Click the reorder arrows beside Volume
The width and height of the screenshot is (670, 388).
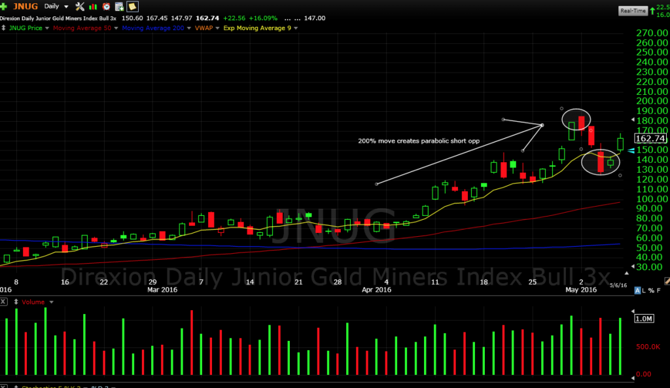pos(16,302)
